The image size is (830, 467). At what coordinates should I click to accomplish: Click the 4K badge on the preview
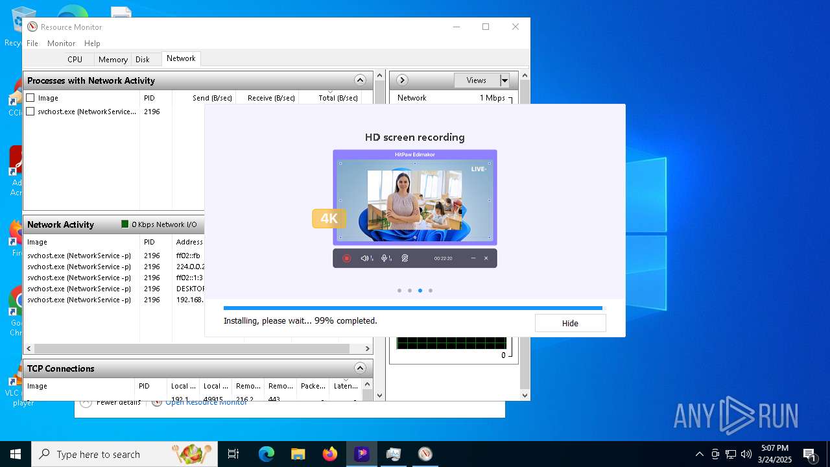point(329,219)
